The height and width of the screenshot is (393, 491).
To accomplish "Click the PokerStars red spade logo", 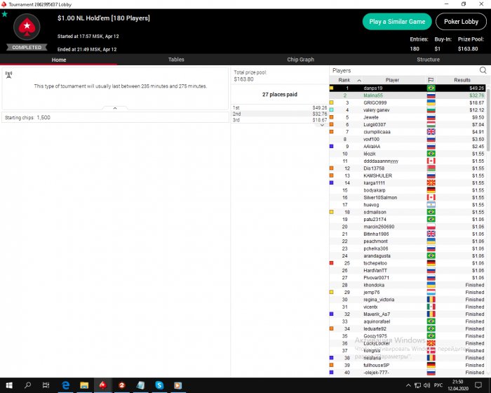I will tap(27, 27).
